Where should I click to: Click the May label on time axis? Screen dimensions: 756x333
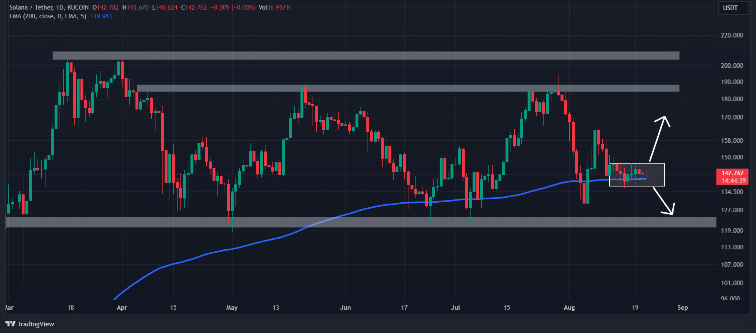(x=232, y=308)
